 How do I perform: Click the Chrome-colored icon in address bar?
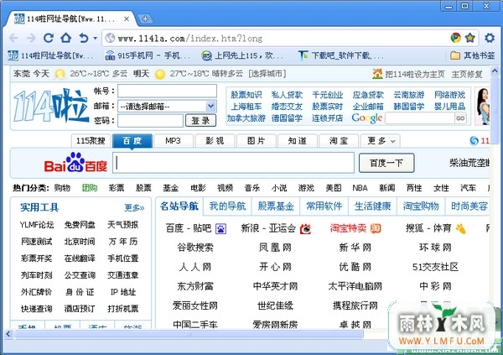tap(455, 38)
